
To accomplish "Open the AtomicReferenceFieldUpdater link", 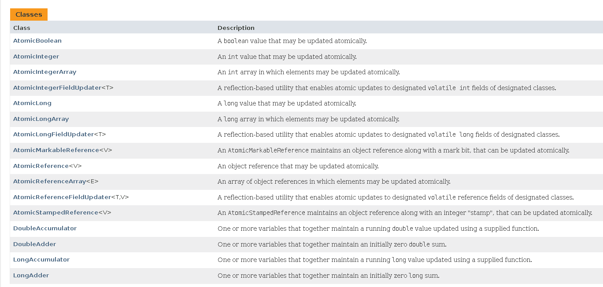I will (62, 197).
